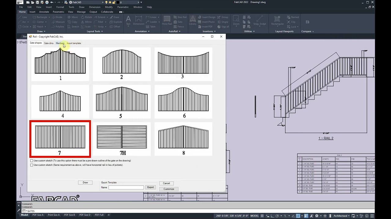Open the Import template tab
The image size is (391, 219).
74,43
